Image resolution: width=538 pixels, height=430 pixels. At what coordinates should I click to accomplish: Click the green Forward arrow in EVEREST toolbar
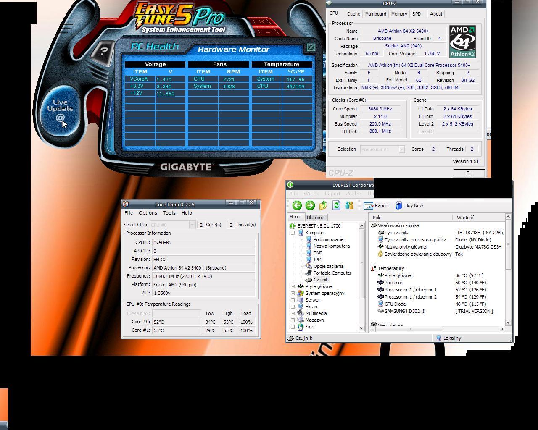[310, 205]
